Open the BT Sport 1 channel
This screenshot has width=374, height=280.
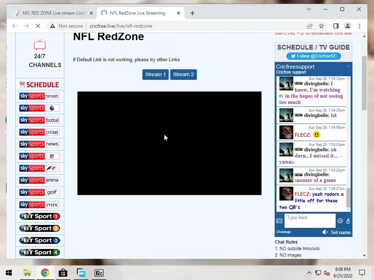tap(39, 217)
